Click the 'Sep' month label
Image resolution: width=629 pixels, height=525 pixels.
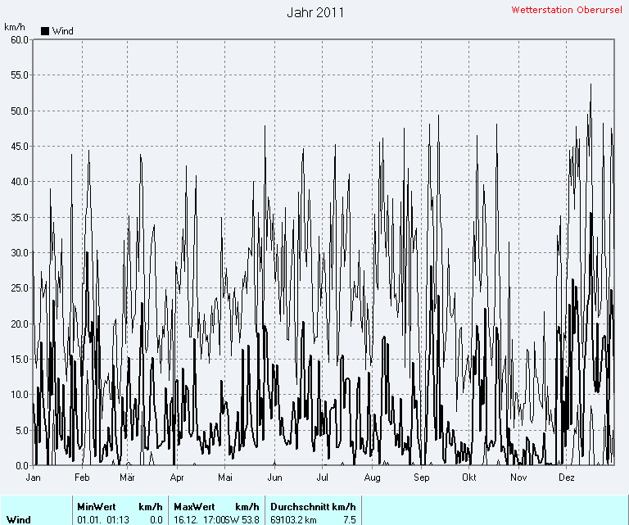coord(421,477)
